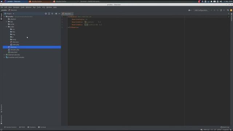
Task: Collapse the proelko root folder
Action: pyautogui.click(x=4, y=17)
